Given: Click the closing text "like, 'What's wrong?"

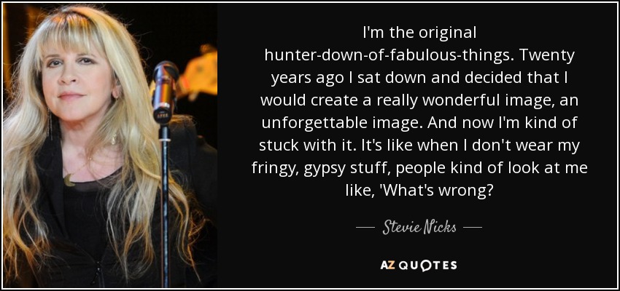Looking at the screenshot, I should tap(419, 191).
